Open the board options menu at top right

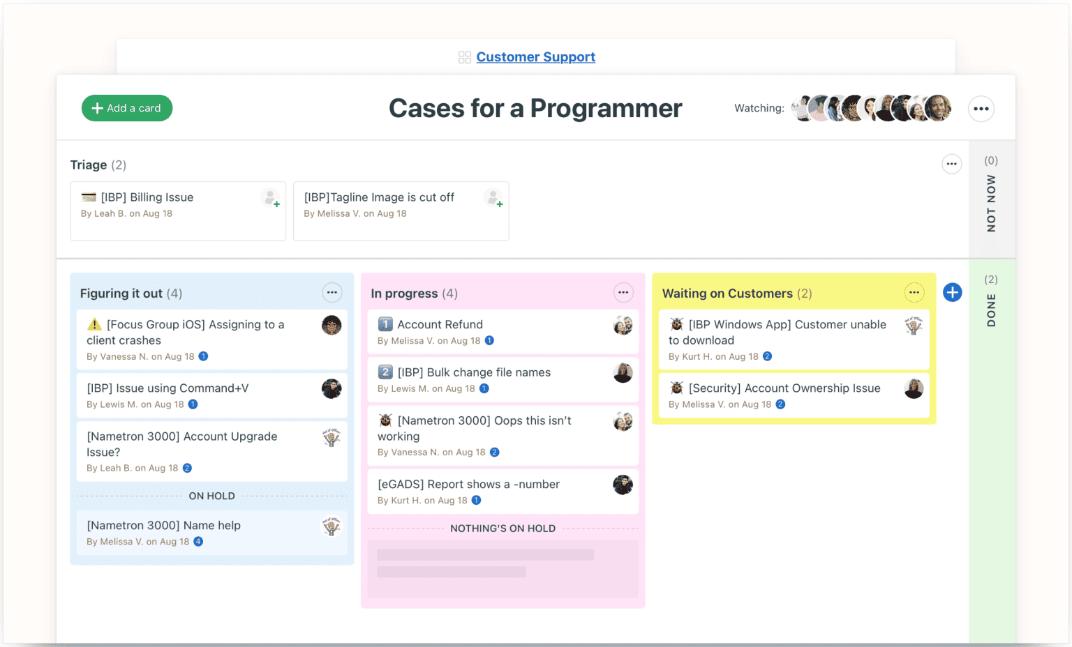pos(981,108)
